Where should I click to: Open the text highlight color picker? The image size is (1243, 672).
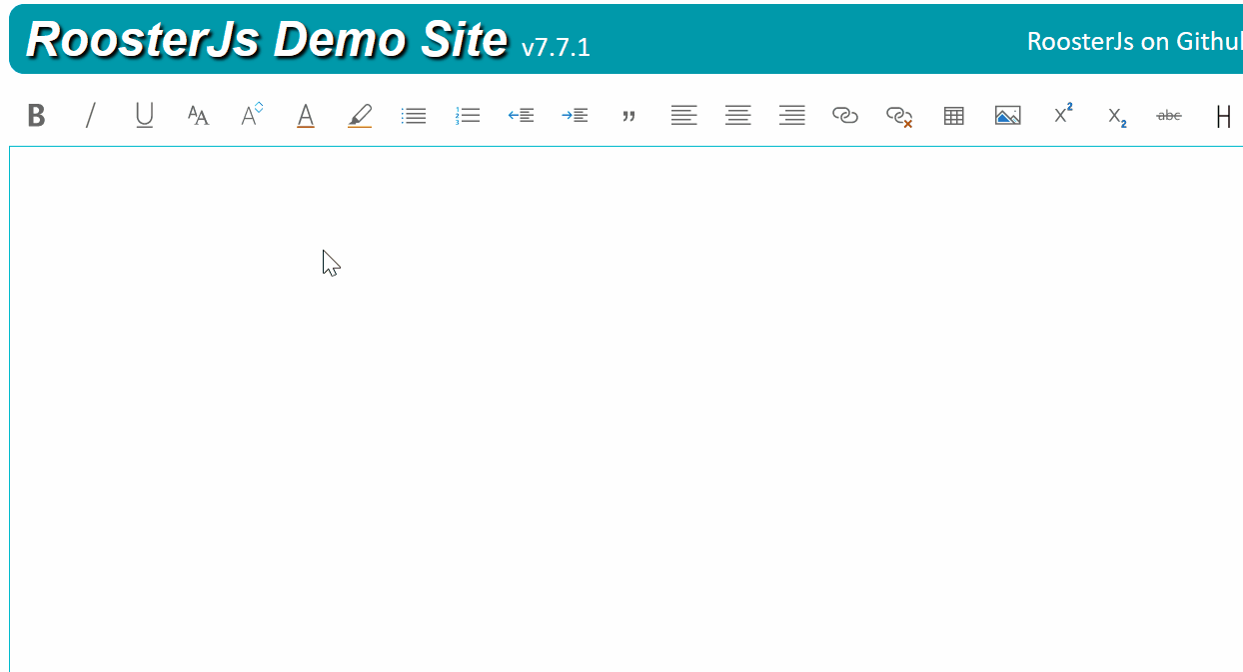(x=359, y=115)
